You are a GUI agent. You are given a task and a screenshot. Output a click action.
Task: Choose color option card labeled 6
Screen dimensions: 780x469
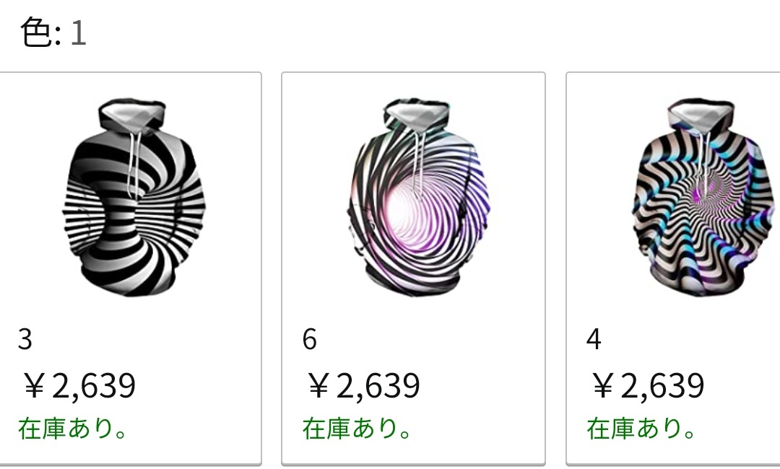(413, 268)
